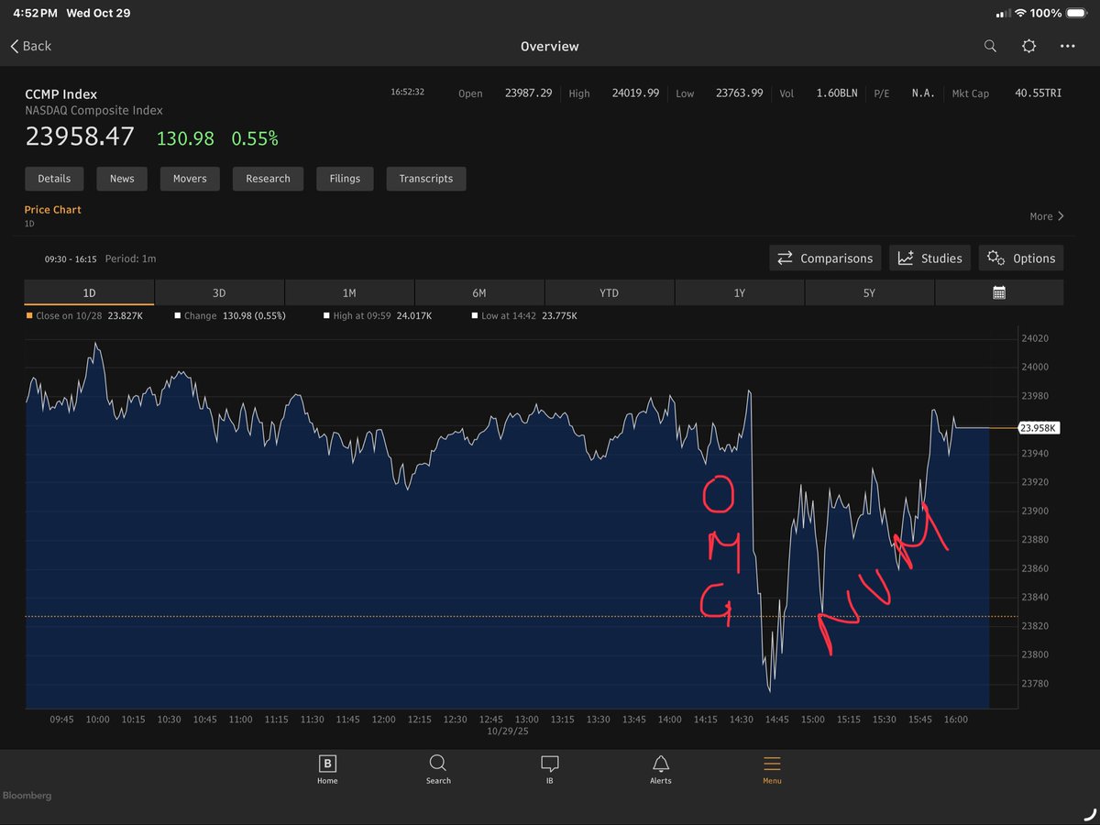Tap the Change 130.98 legend entry

pyautogui.click(x=229, y=315)
